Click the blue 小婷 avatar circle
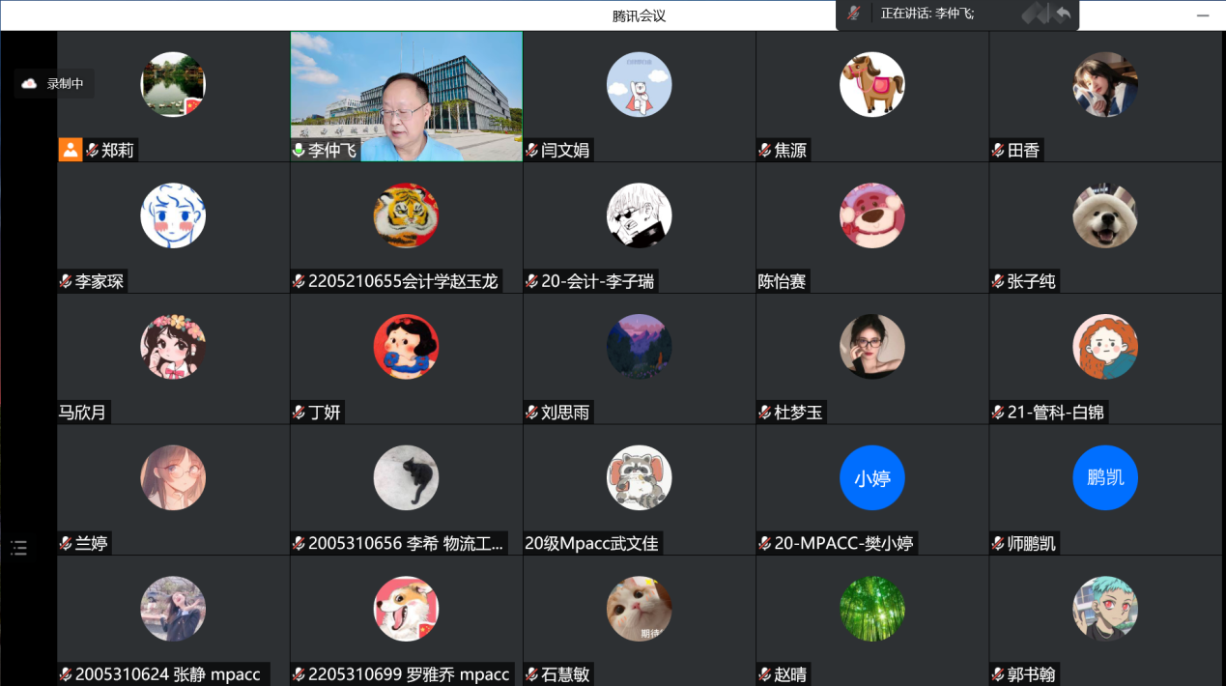The width and height of the screenshot is (1226, 686). 871,477
